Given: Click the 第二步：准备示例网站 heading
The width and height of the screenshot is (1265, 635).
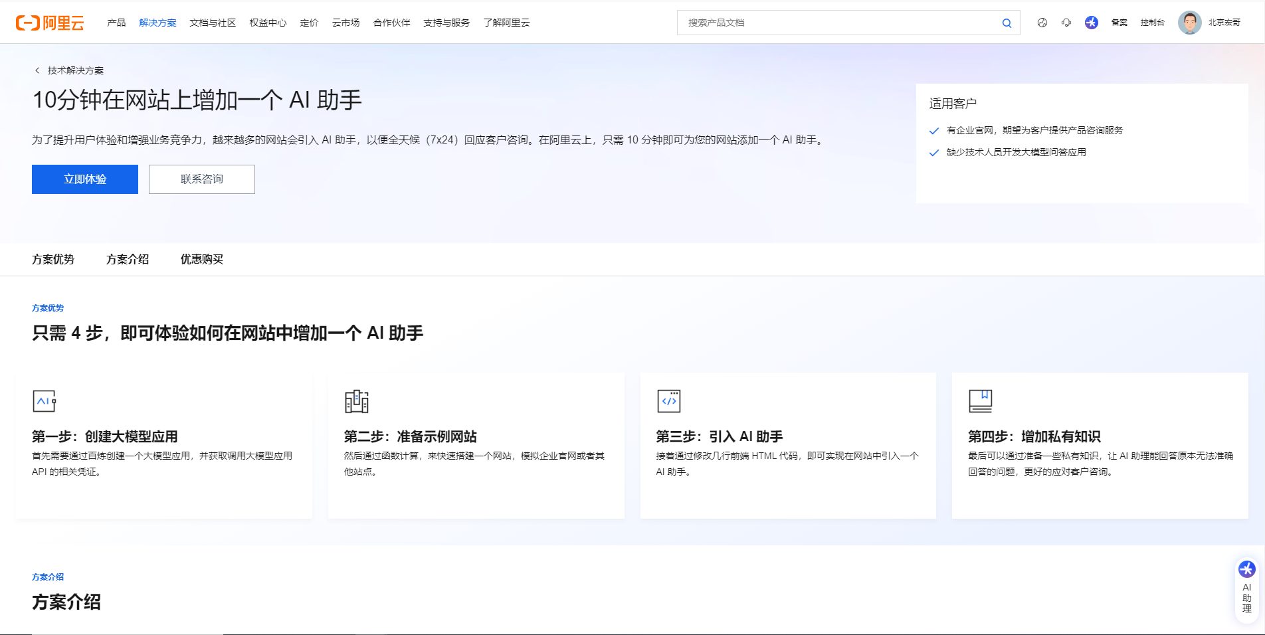Looking at the screenshot, I should 411,436.
